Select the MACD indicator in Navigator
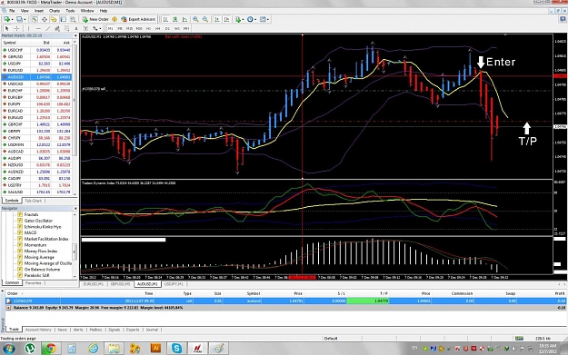The width and height of the screenshot is (568, 355). [30, 232]
